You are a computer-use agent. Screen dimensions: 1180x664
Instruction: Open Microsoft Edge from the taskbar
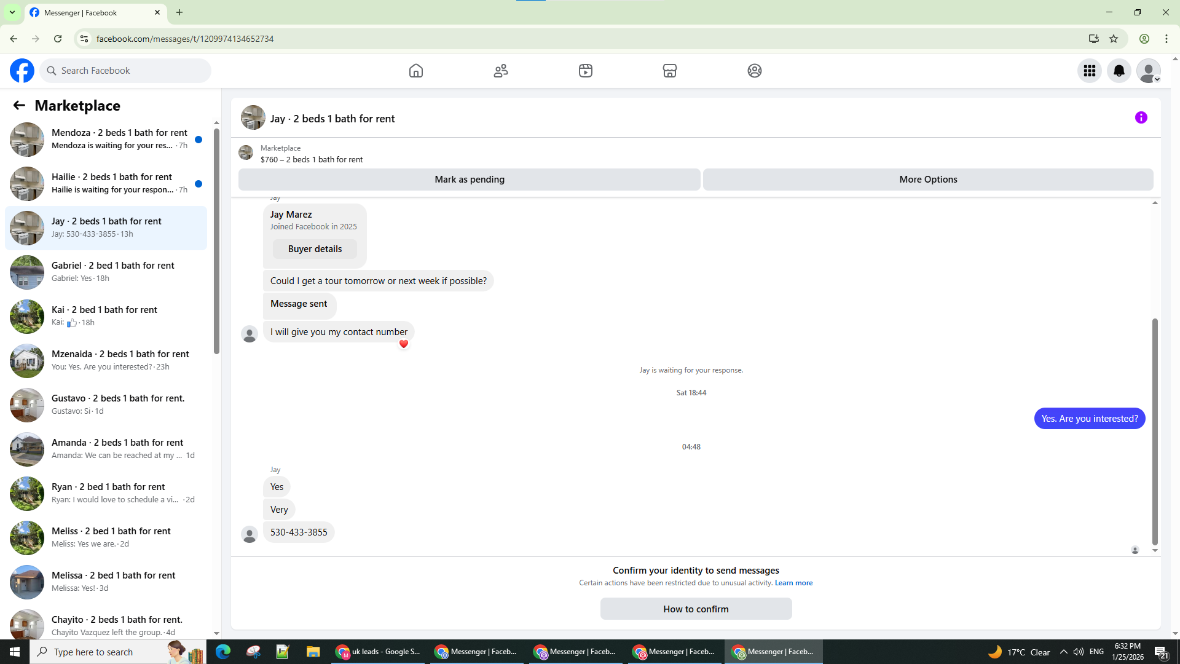222,652
